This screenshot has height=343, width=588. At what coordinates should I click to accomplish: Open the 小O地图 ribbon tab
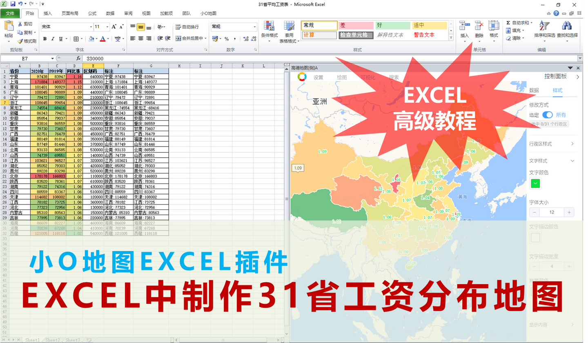(x=208, y=13)
